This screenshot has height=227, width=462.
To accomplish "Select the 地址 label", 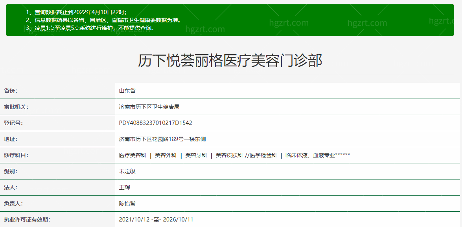I will (11, 139).
